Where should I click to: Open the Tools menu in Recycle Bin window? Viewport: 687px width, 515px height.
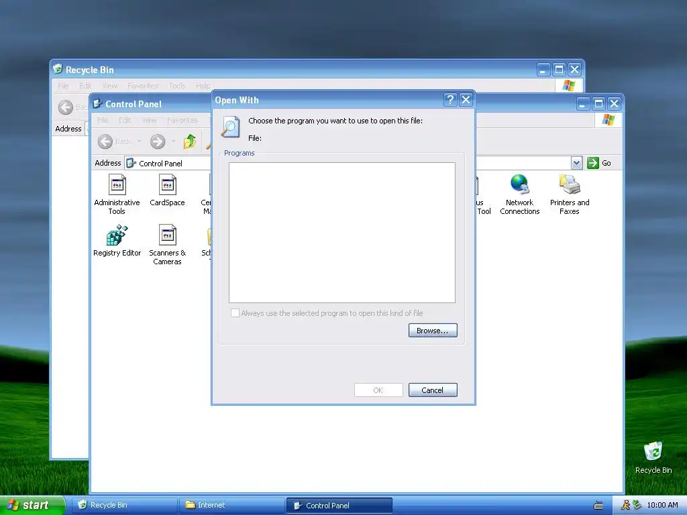[177, 86]
